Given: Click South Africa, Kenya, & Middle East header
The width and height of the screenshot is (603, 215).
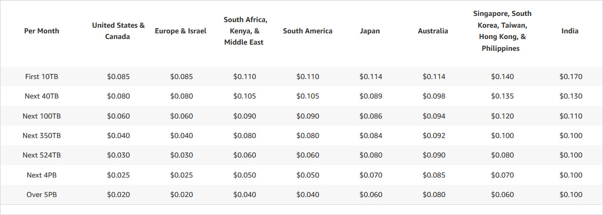Looking at the screenshot, I should (x=245, y=31).
